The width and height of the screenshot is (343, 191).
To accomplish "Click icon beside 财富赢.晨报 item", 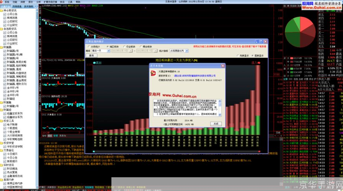I will [5, 69].
